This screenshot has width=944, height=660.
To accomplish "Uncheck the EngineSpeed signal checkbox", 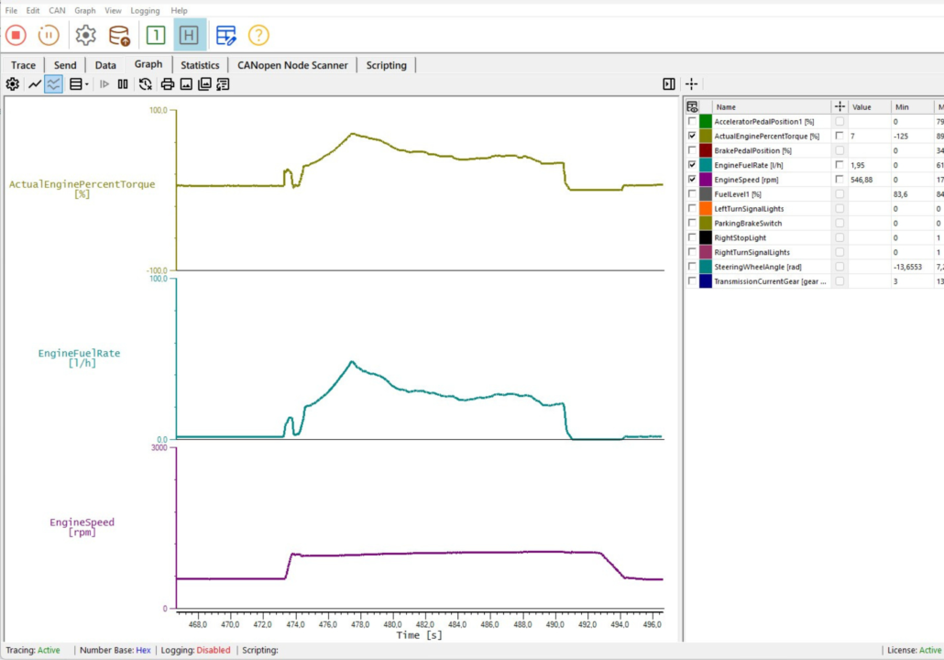I will (x=692, y=180).
